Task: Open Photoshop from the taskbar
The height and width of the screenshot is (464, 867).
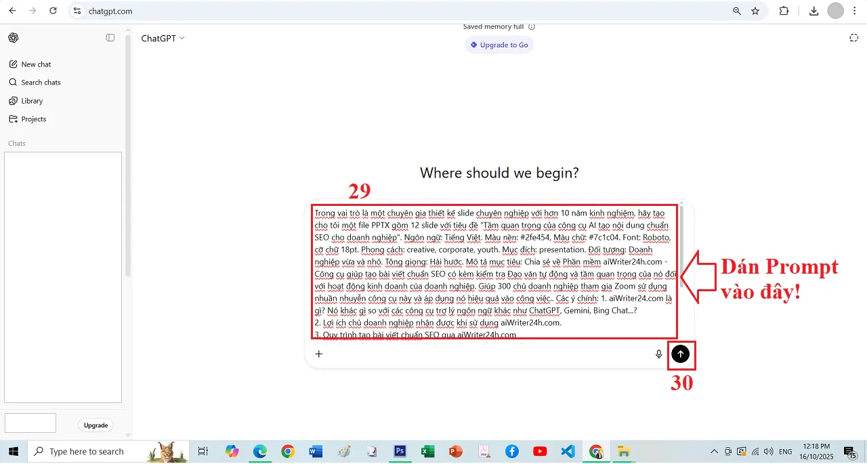Action: pyautogui.click(x=400, y=452)
